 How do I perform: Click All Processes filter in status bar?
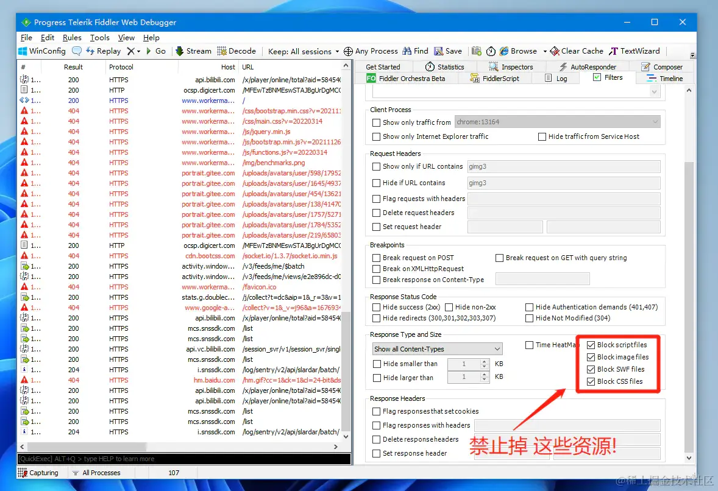(97, 473)
